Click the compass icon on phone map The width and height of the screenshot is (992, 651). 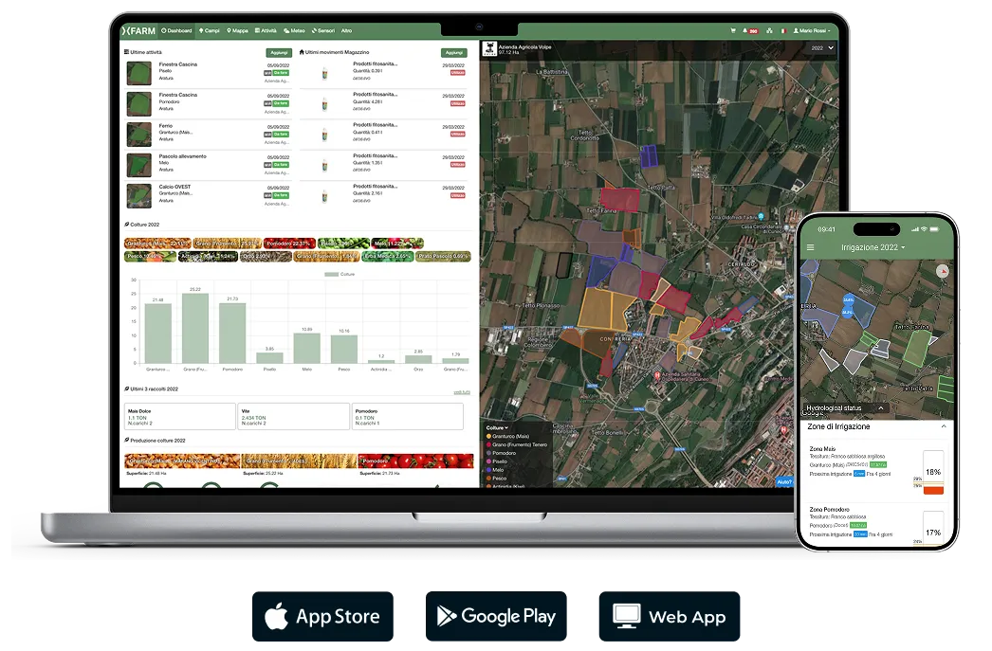click(941, 270)
